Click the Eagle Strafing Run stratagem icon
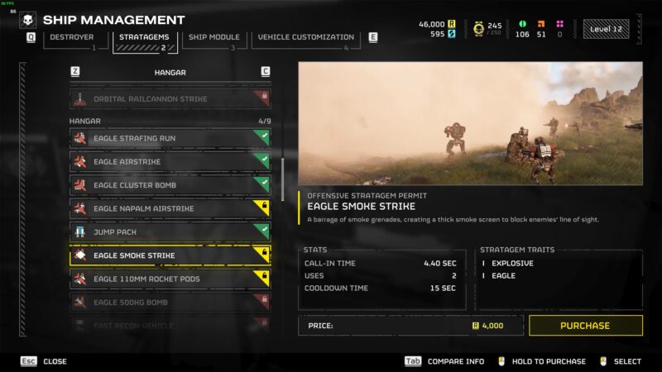This screenshot has width=662, height=372. (x=79, y=138)
